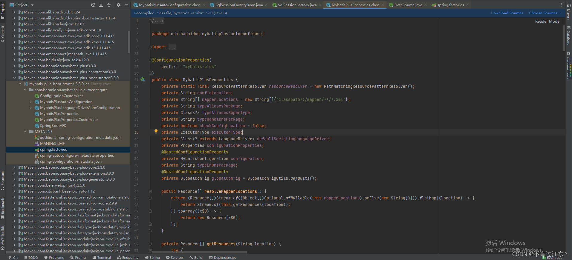
Task: Select additional-spring-configuration-metadata.json file
Action: [x=80, y=137]
